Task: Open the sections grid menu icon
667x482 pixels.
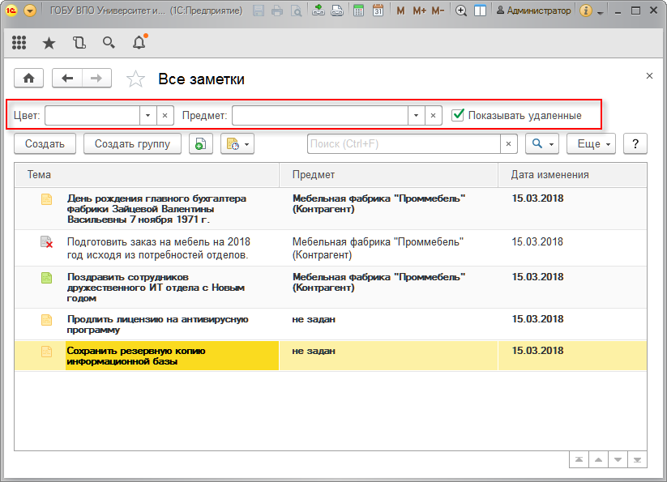Action: coord(19,42)
